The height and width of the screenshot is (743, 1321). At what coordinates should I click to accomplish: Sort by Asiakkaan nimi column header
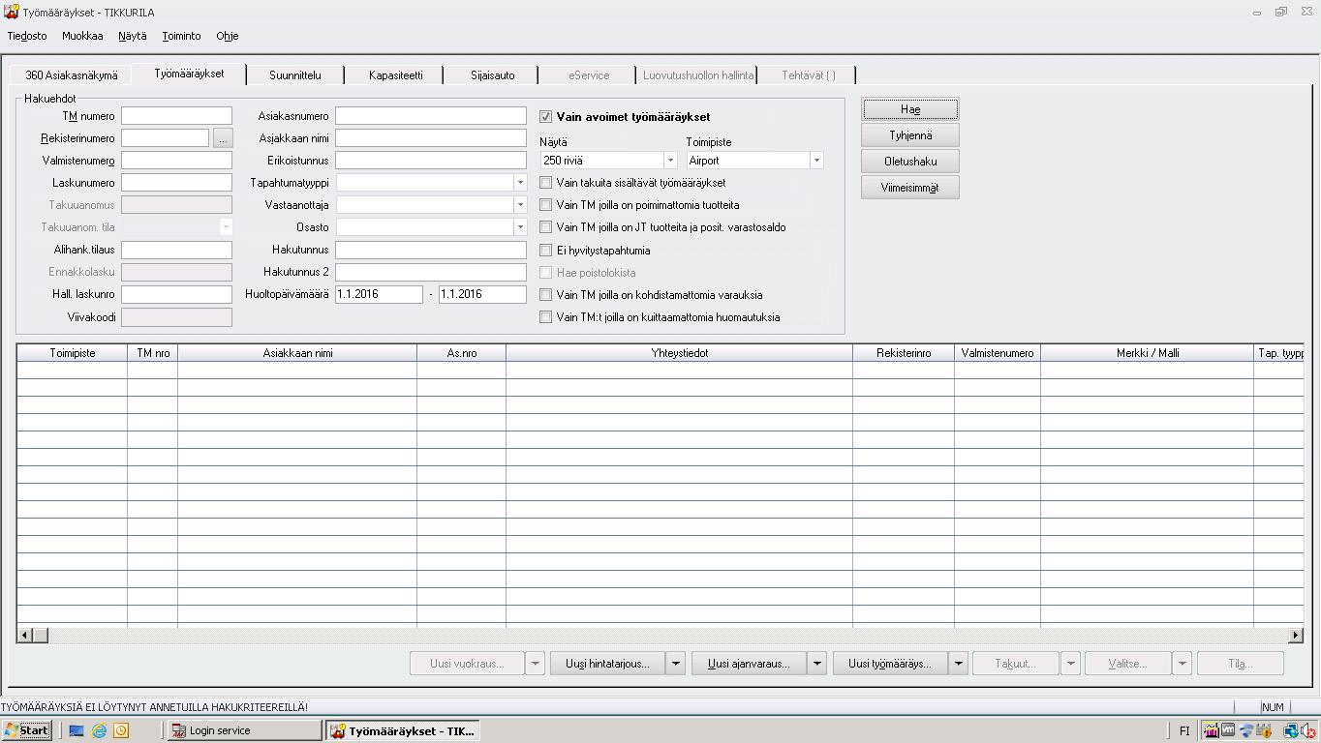pyautogui.click(x=297, y=353)
